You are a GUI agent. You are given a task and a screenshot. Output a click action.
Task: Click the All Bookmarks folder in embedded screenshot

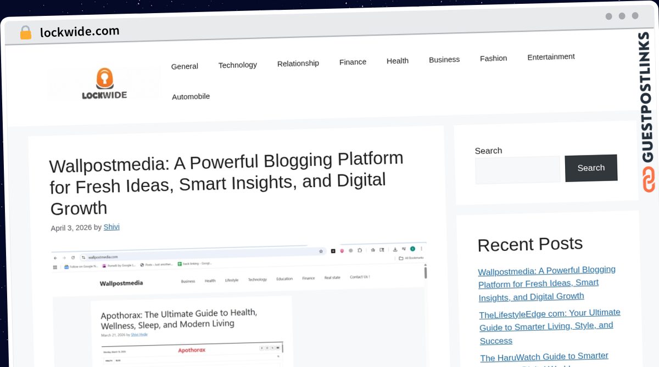tap(411, 257)
